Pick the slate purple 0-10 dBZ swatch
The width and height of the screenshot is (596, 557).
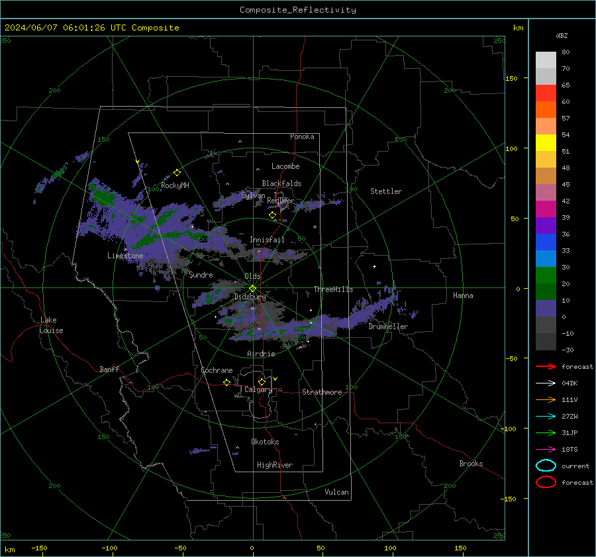click(x=546, y=309)
